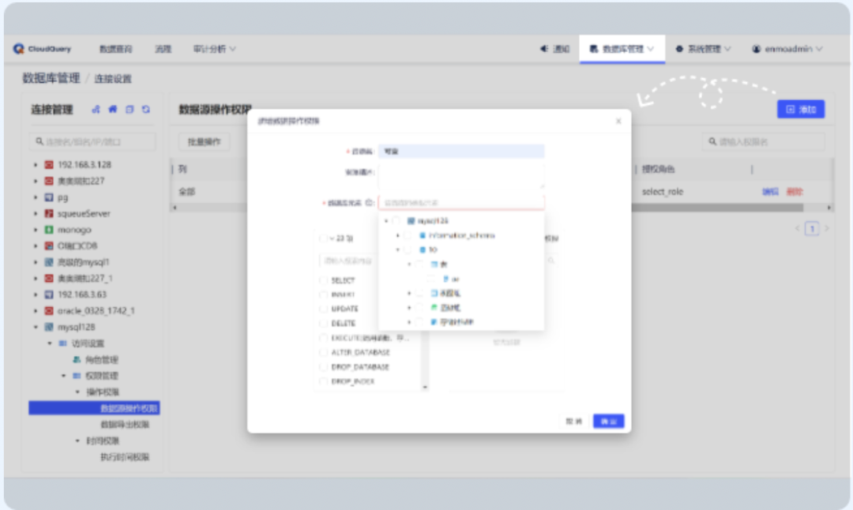Click the stored procedure group icon in dropdown
Viewport: 853px width, 510px height.
tap(434, 322)
